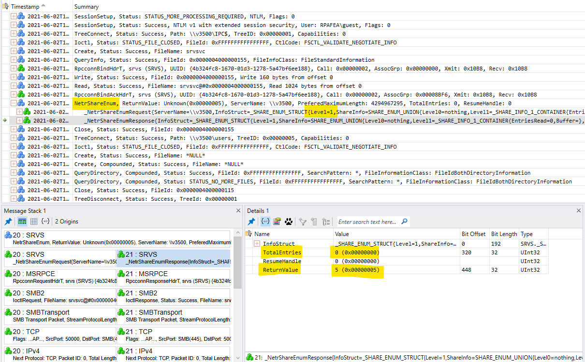585x362 pixels.
Task: Click the icon of the 21 : MSRPCE stack cell
Action: (x=121, y=274)
